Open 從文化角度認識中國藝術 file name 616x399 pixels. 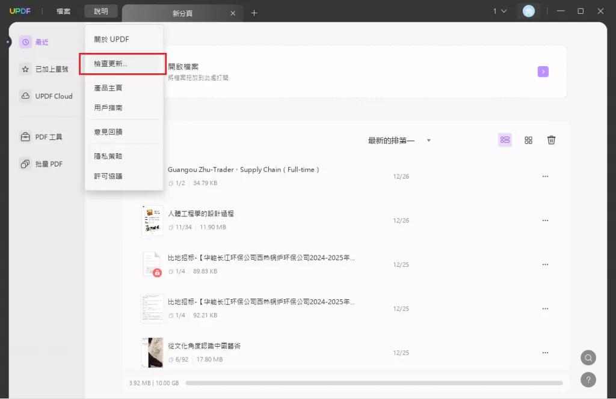point(204,346)
